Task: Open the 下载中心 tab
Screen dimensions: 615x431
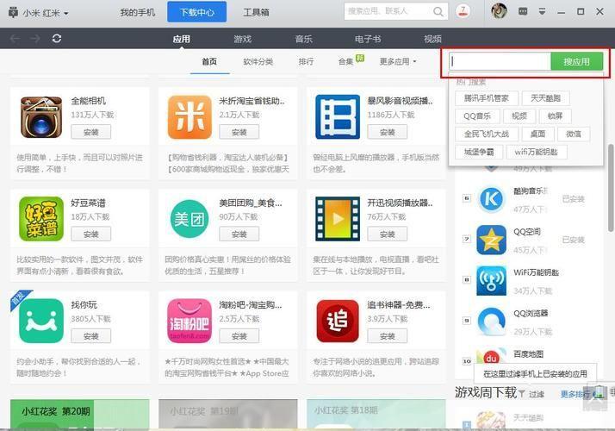Action: (197, 12)
